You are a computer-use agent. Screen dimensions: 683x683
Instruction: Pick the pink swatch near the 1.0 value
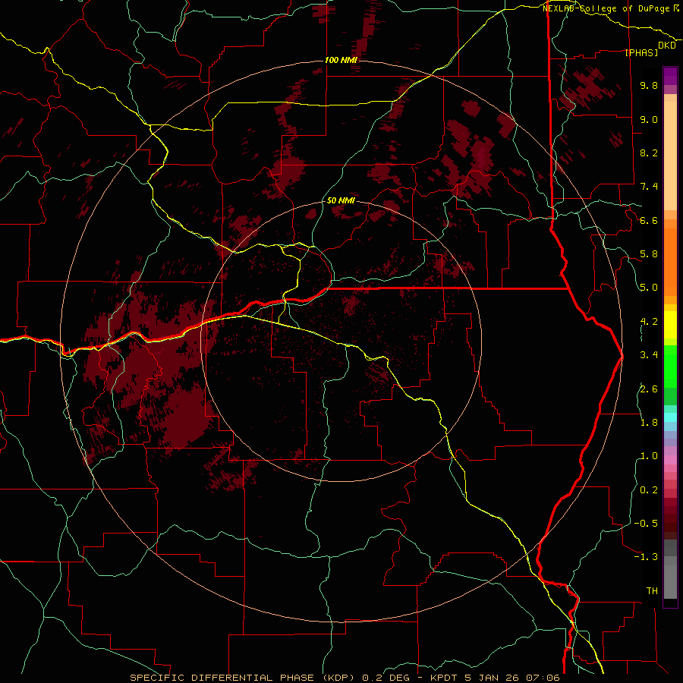point(670,460)
